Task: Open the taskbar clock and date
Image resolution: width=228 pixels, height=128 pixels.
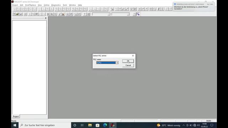Action: tap(204, 125)
